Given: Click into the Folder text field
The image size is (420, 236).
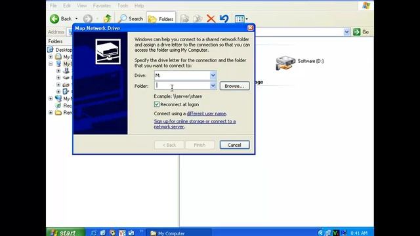Looking at the screenshot, I should pos(182,86).
